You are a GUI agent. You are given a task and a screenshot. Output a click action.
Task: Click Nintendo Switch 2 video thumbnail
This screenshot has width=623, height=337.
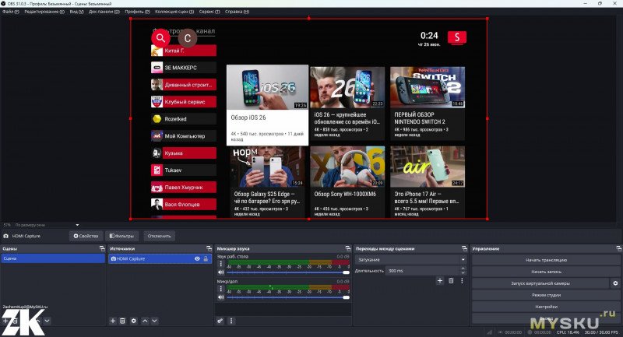pyautogui.click(x=428, y=87)
